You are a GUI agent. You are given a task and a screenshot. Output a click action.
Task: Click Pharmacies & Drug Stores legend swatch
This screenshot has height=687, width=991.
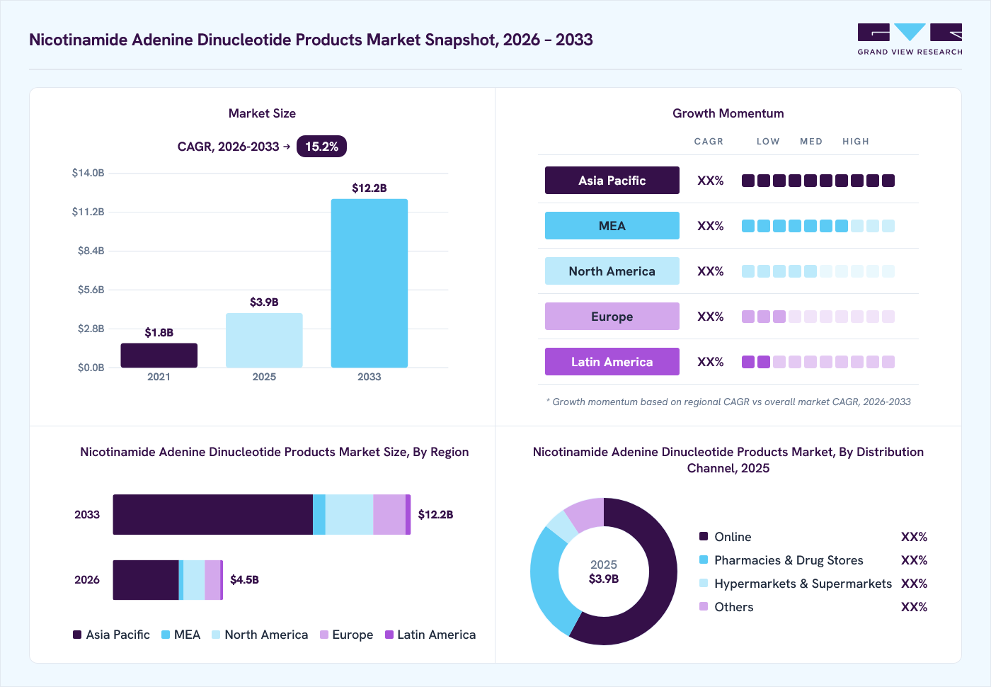tap(704, 560)
